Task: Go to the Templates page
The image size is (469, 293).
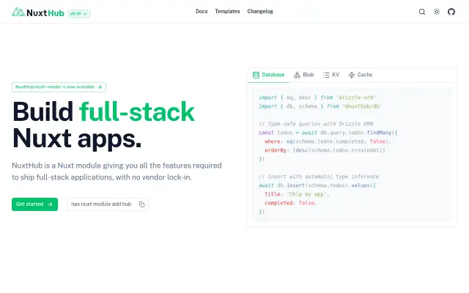Action: 227,12
